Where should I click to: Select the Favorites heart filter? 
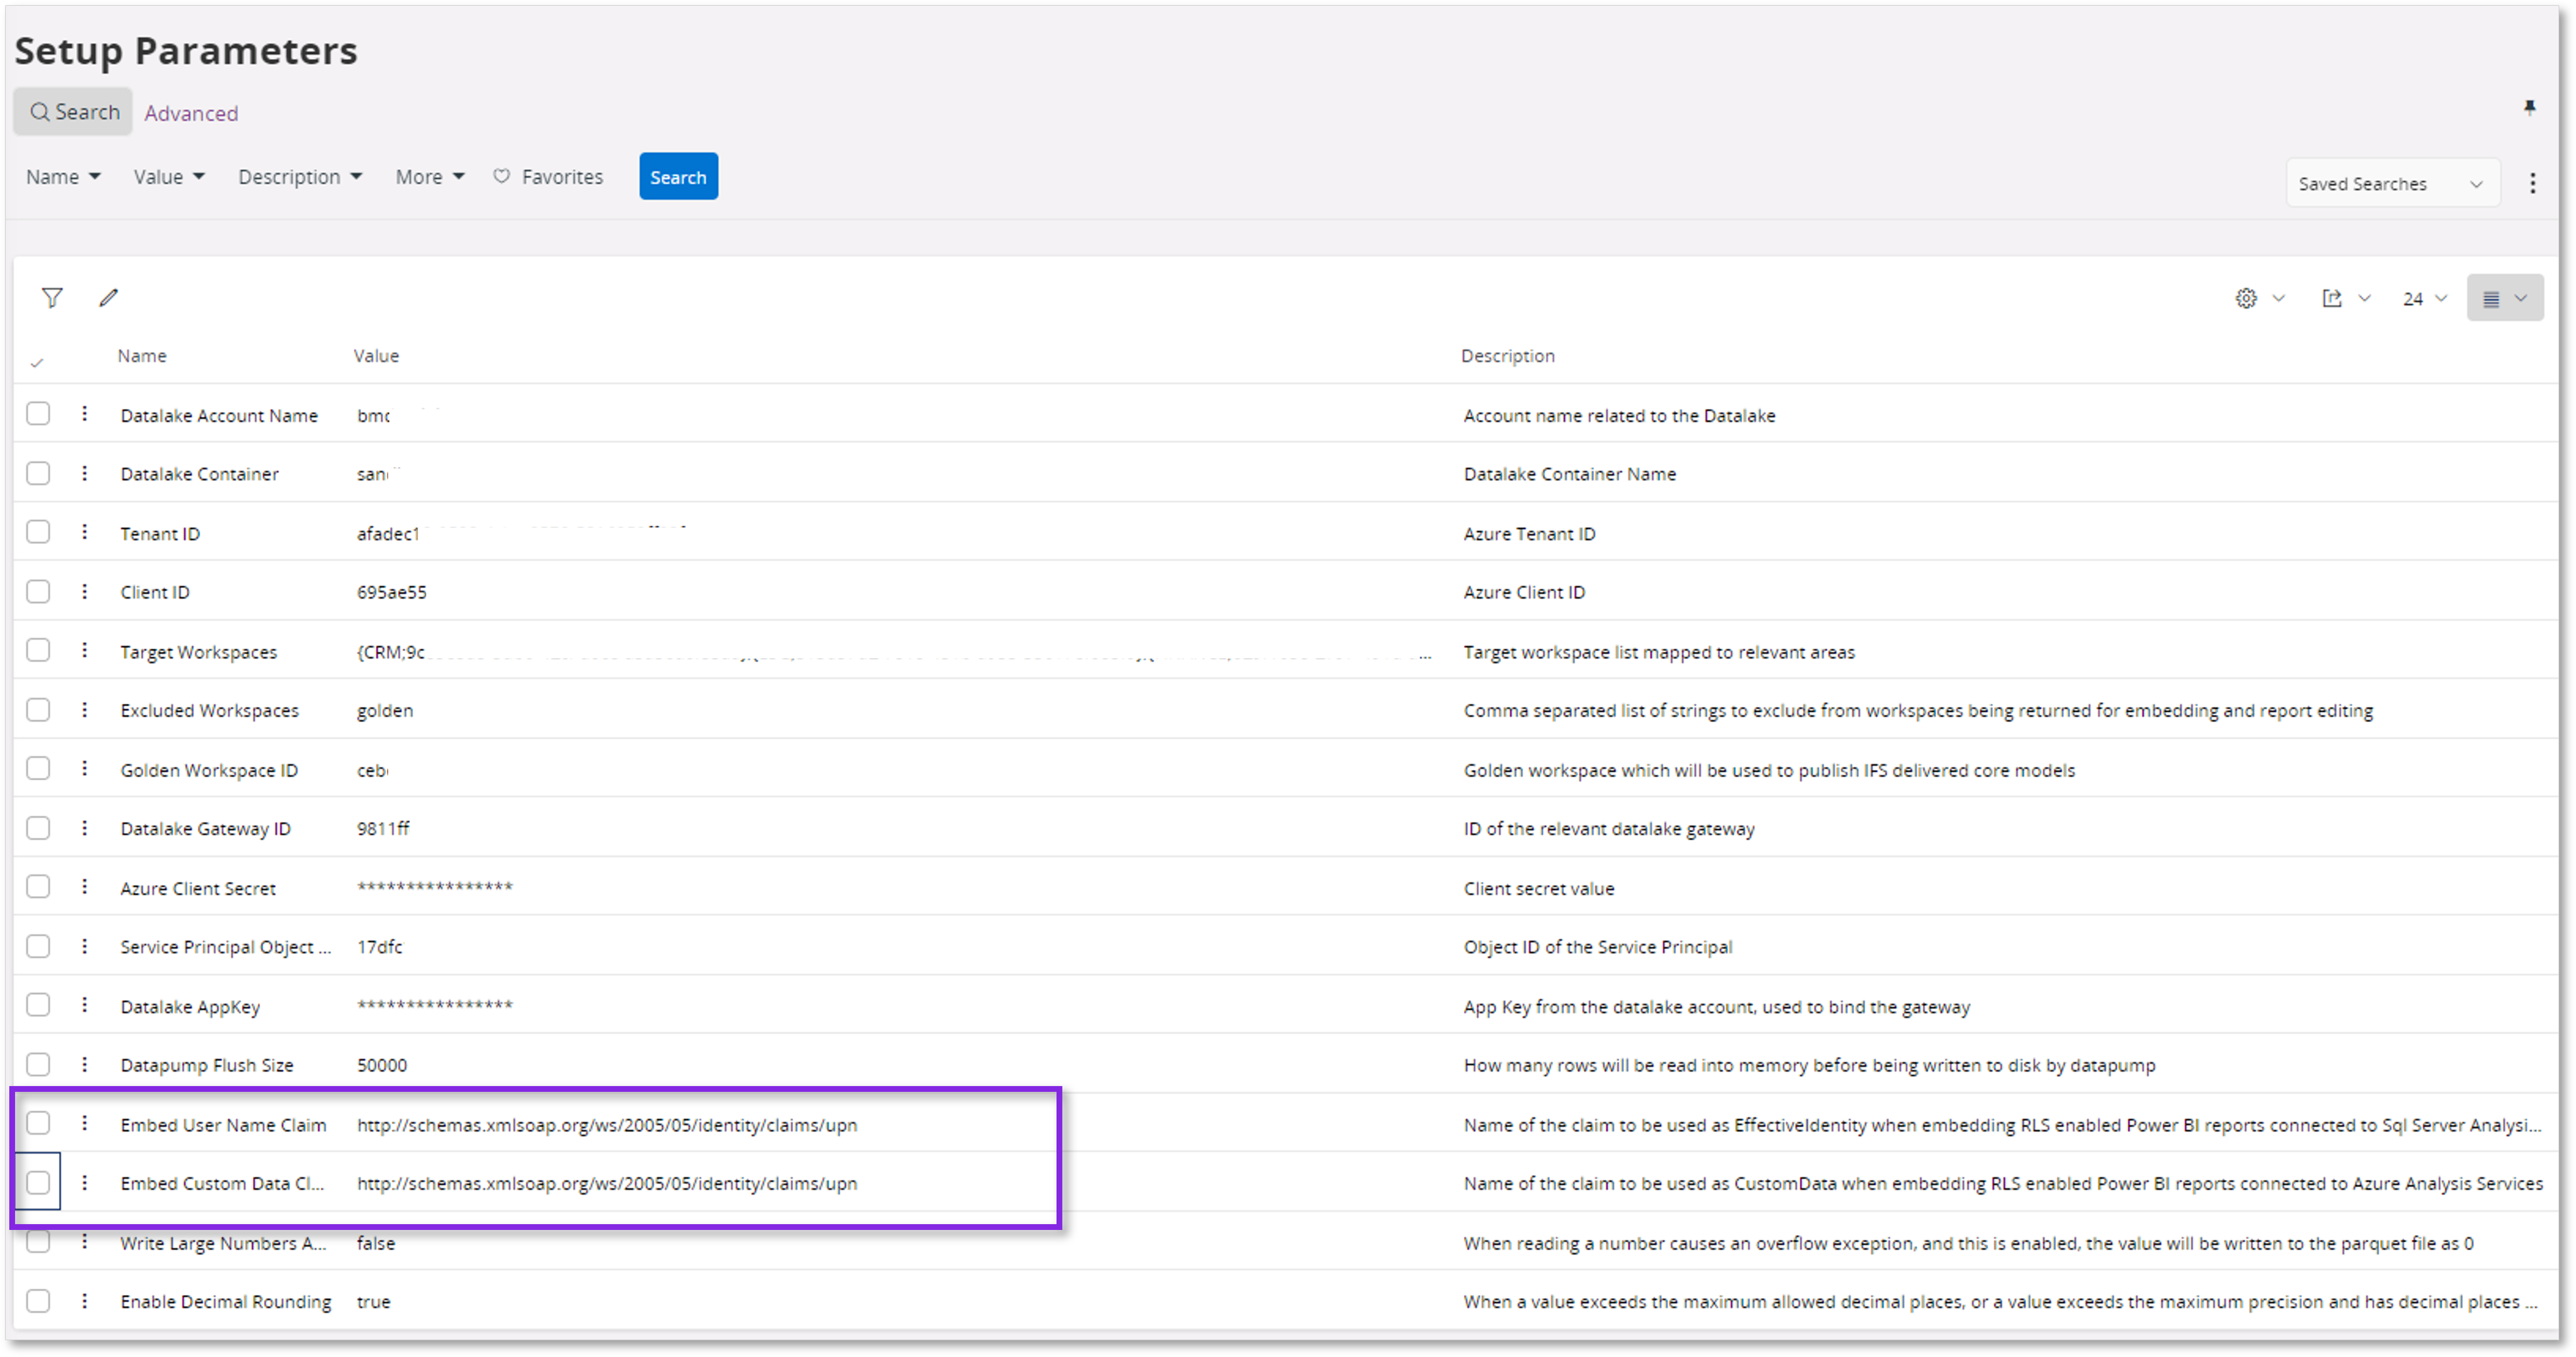(548, 176)
